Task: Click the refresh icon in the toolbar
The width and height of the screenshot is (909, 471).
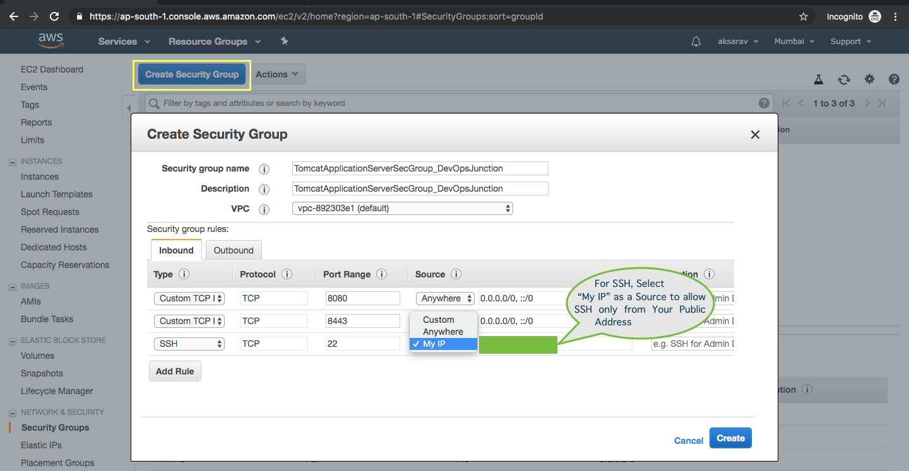Action: [x=844, y=79]
